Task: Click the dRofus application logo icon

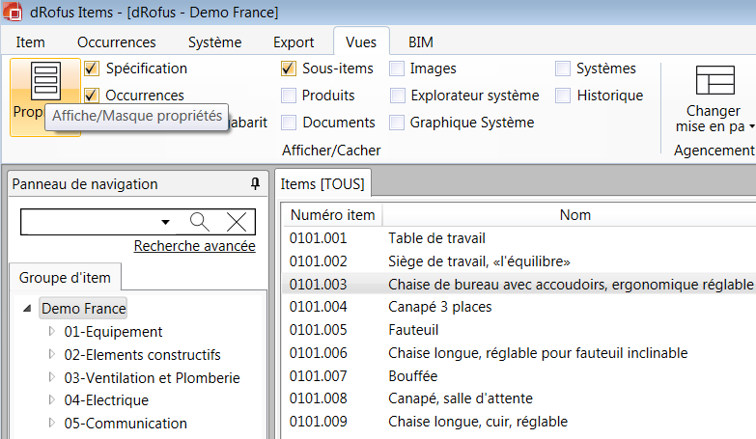Action: click(14, 14)
